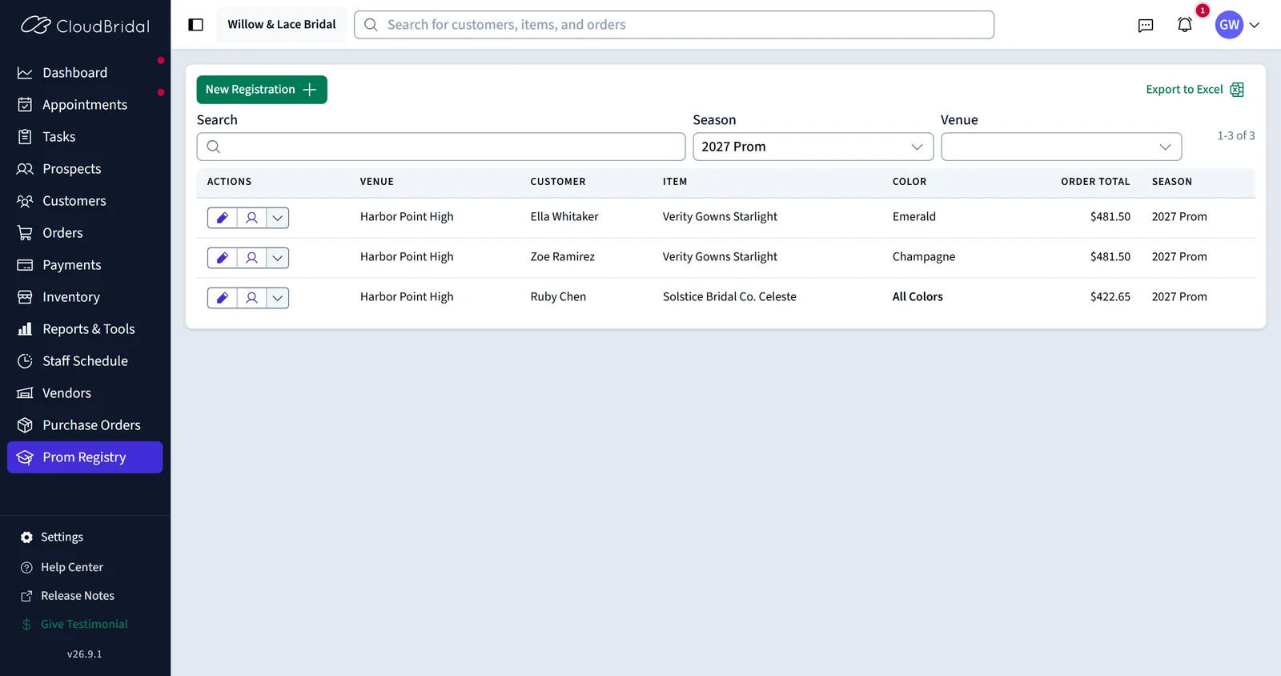Focus the global customers and orders search
The image size is (1281, 676).
[674, 25]
